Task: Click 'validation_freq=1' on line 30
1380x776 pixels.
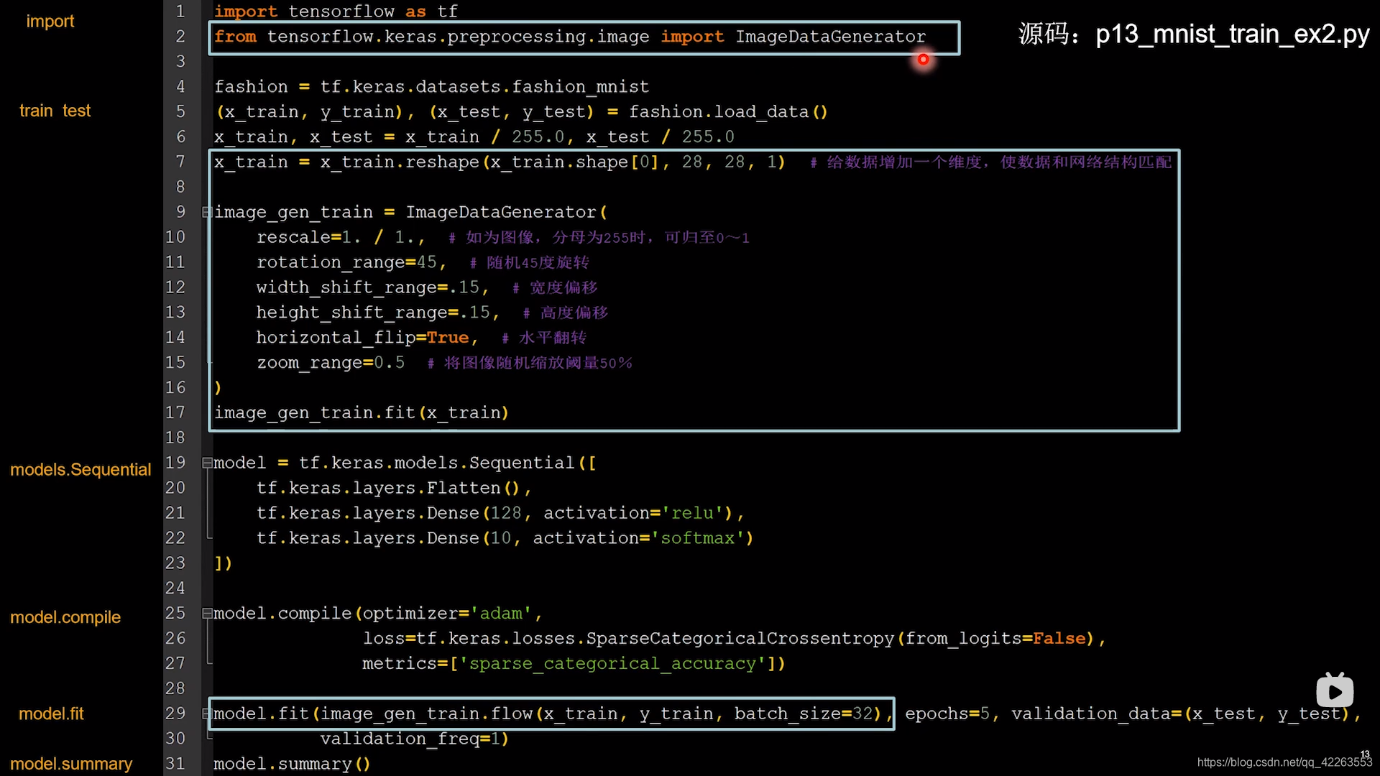Action: [x=410, y=739]
